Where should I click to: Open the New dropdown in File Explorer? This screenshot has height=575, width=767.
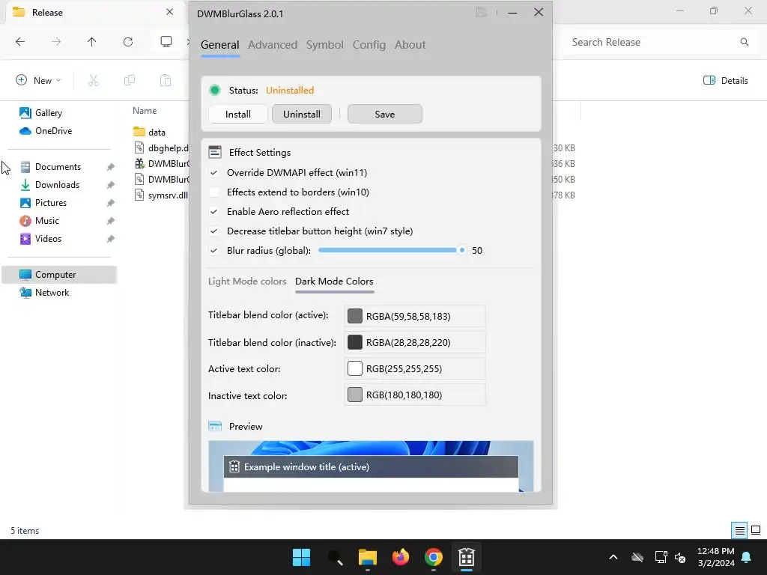39,80
